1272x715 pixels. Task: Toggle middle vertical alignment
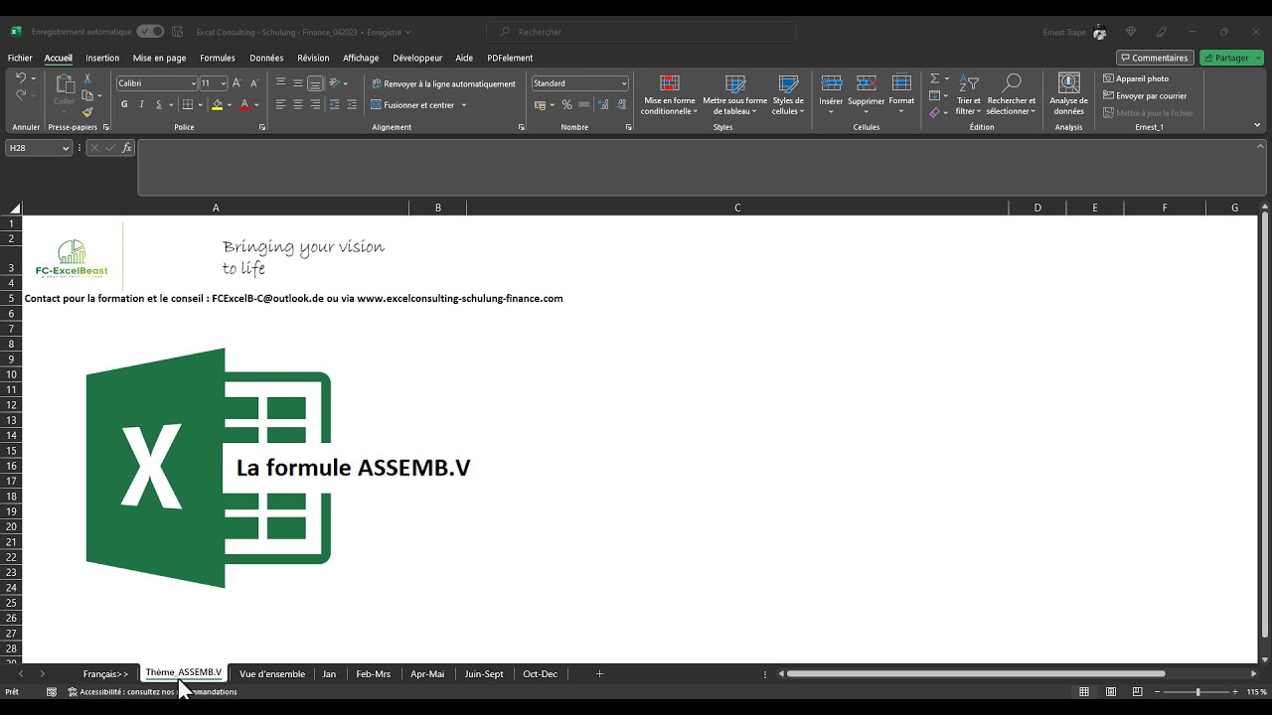coord(298,83)
